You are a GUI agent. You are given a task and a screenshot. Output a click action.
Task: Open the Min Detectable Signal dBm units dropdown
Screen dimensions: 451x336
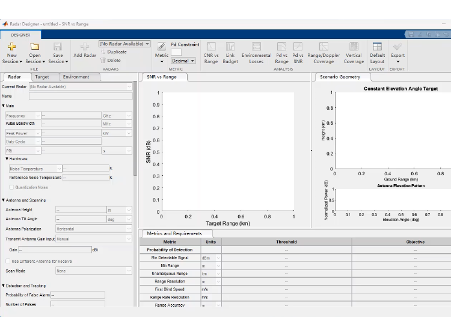click(210, 258)
